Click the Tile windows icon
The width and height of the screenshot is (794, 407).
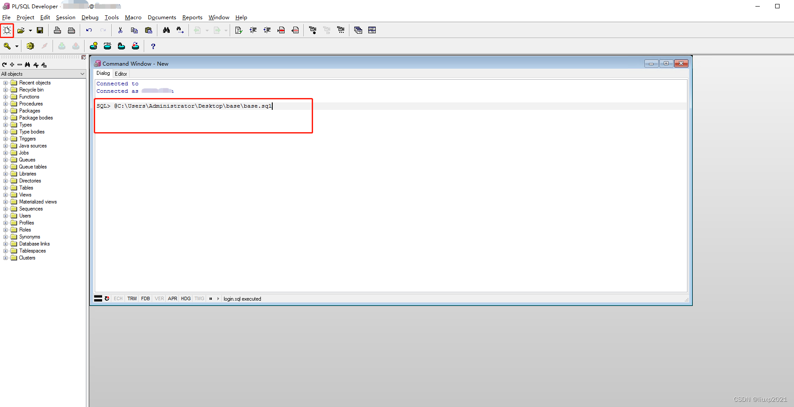point(372,30)
